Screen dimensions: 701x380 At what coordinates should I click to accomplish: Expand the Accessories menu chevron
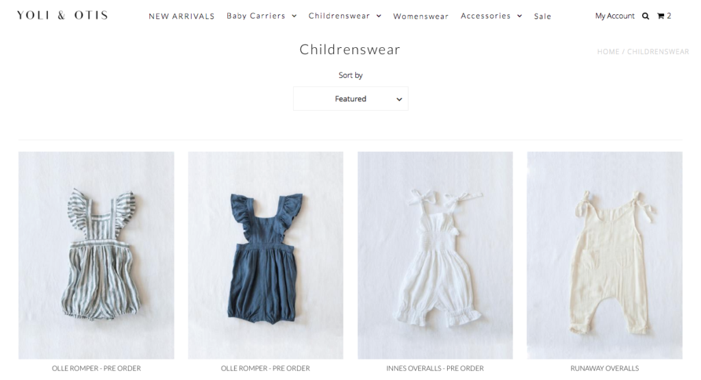click(520, 16)
